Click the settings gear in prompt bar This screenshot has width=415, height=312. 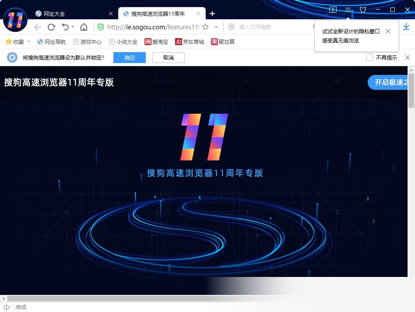click(12, 57)
